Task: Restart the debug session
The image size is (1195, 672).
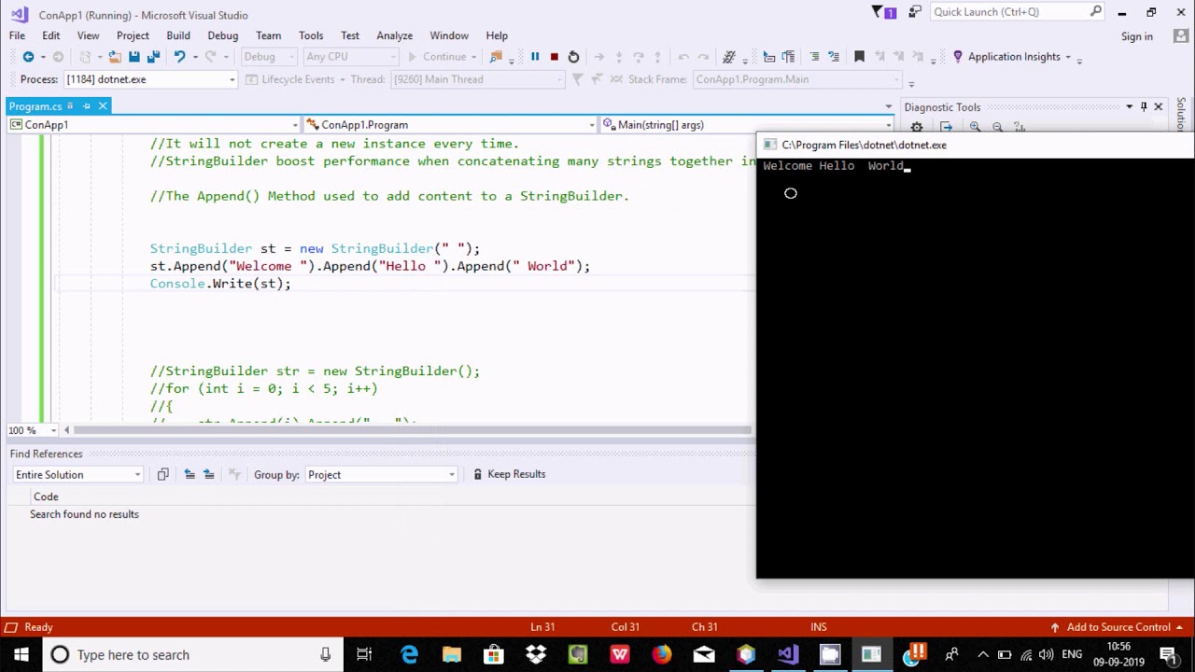Action: 573,57
